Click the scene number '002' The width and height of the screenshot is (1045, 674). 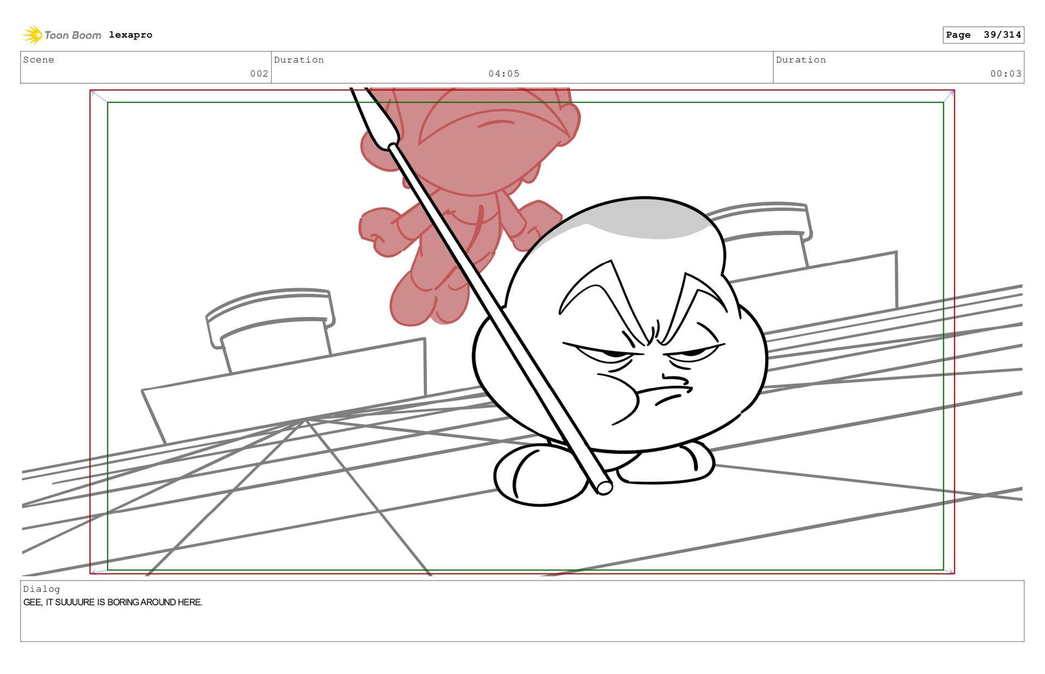click(259, 73)
